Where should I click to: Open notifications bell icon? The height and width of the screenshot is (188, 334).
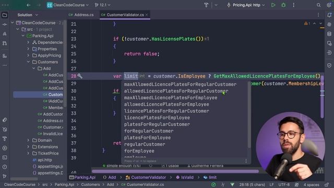coord(329,15)
